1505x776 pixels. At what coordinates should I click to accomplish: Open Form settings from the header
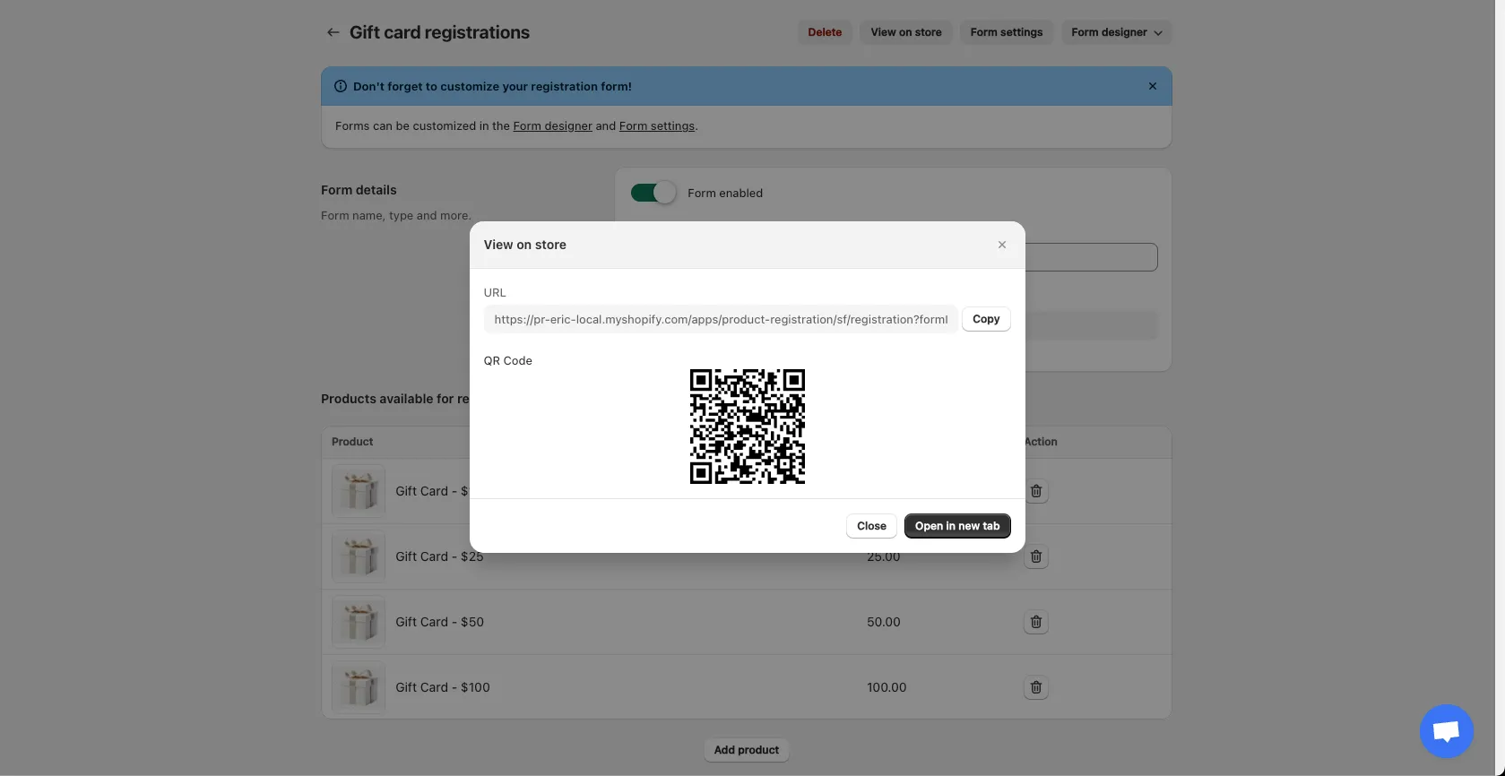(x=1007, y=32)
